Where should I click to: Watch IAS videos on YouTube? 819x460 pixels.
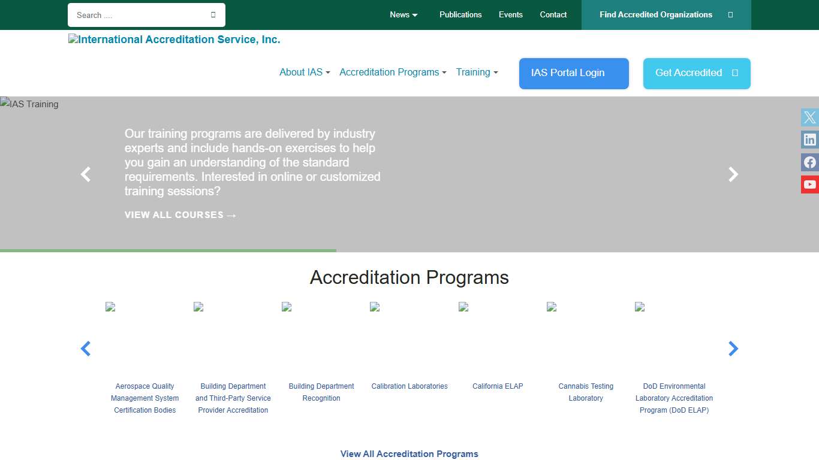809,184
